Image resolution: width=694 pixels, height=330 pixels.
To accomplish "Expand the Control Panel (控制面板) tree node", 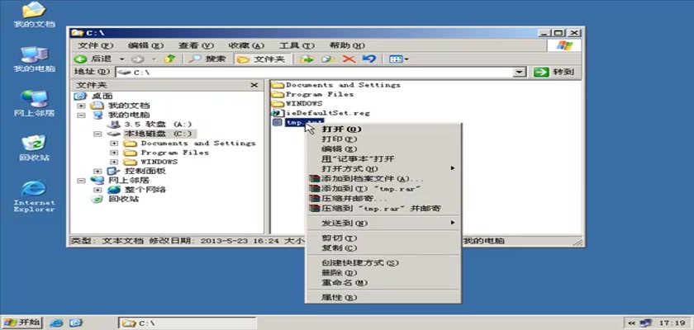I will 97,171.
